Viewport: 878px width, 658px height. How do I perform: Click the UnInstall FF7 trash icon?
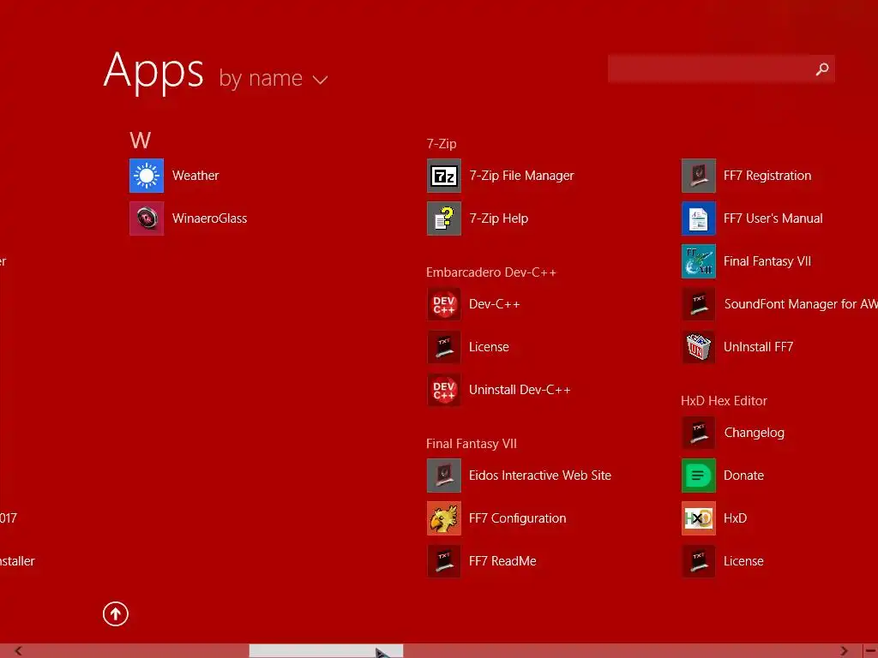point(699,347)
